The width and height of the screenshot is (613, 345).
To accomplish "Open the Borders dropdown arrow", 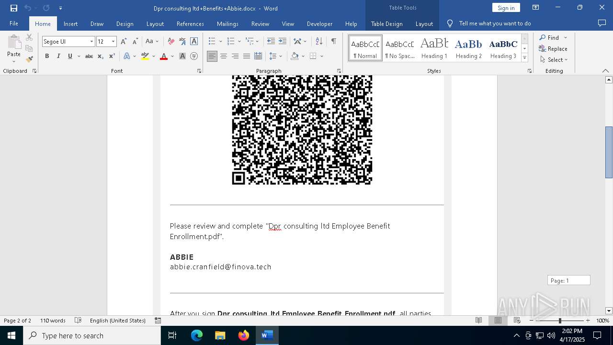I will 322,56.
